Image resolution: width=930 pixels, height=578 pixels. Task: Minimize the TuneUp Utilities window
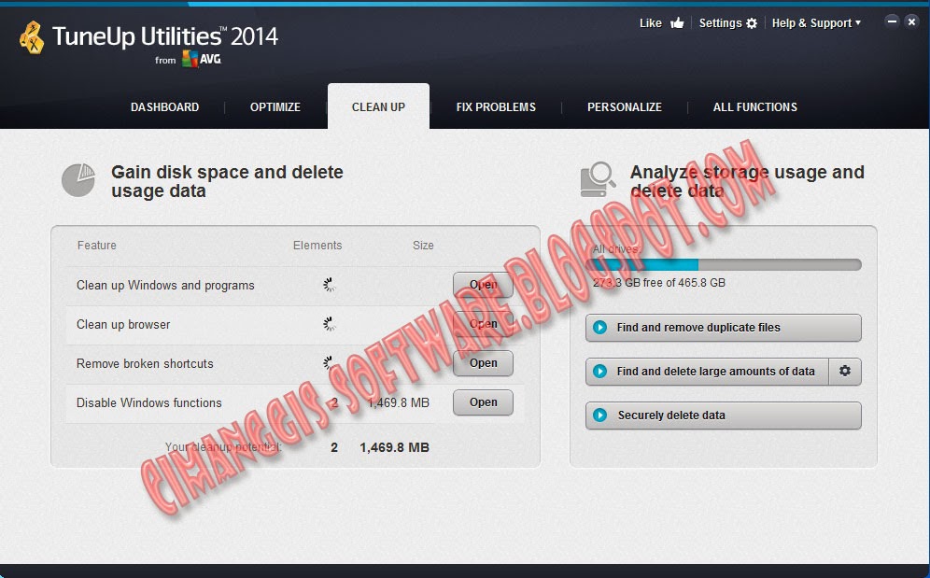[x=892, y=21]
